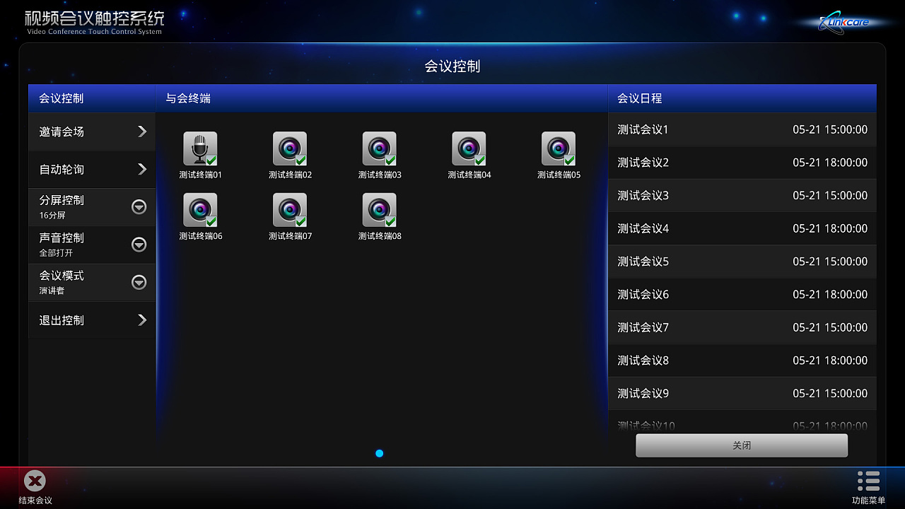
Task: Open schedule entry 测试会议7
Action: [x=742, y=327]
